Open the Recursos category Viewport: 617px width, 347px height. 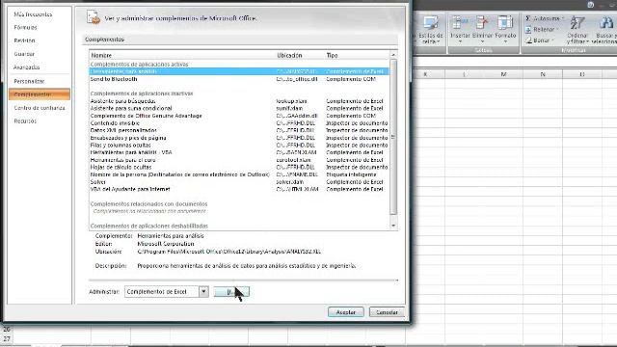[x=25, y=121]
